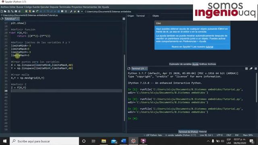Screen dimensions: 258x145
Task: Click the editor vertical scrollbar
Action: coord(125,88)
